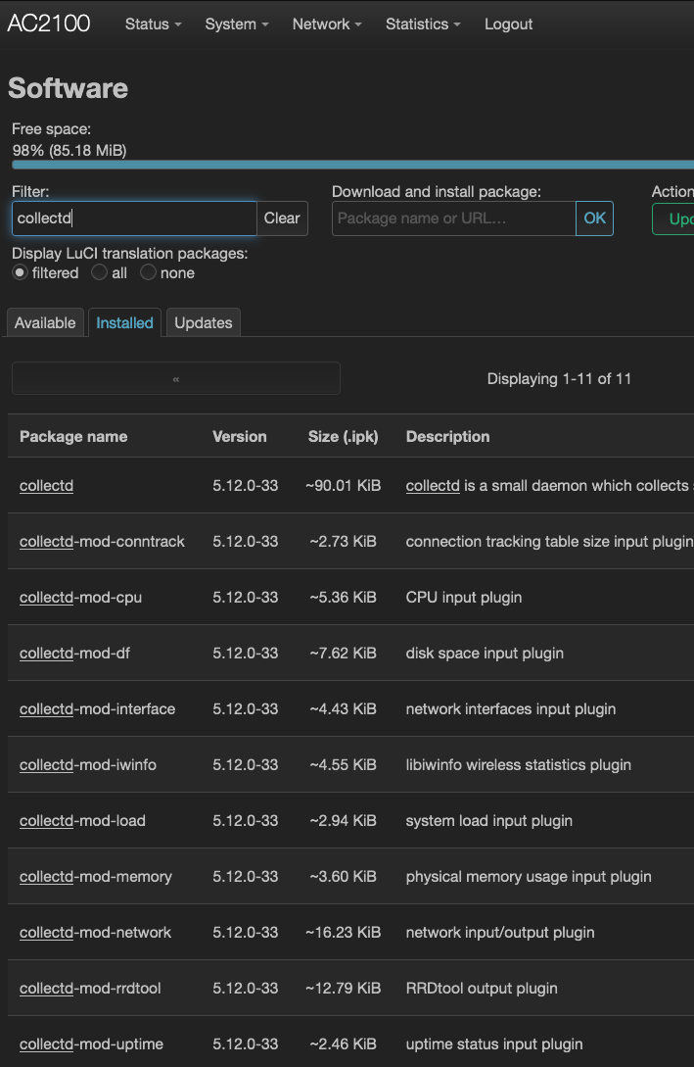Screen dimensions: 694x1067
Task: Select the 'none' translation packages radio
Action: click(148, 273)
